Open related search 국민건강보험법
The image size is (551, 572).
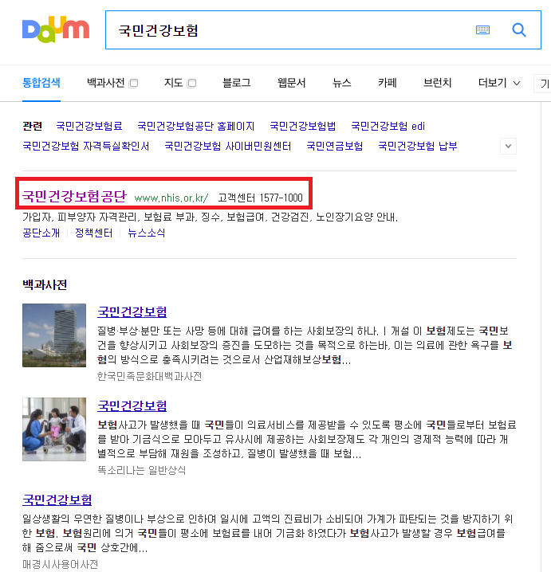[303, 126]
